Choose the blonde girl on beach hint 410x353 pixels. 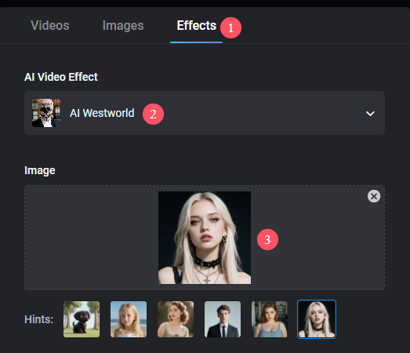tap(129, 319)
